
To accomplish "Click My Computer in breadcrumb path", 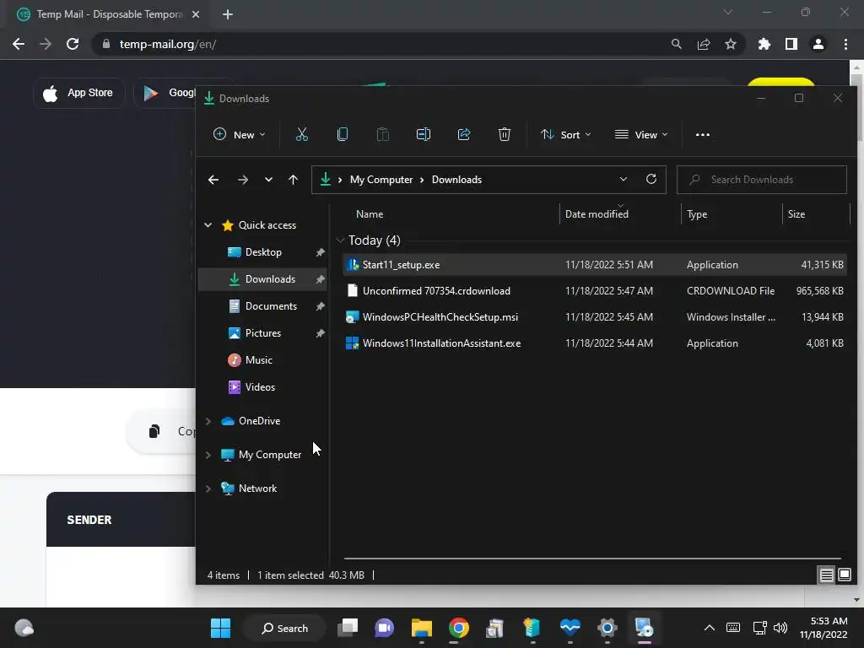I will click(x=381, y=180).
